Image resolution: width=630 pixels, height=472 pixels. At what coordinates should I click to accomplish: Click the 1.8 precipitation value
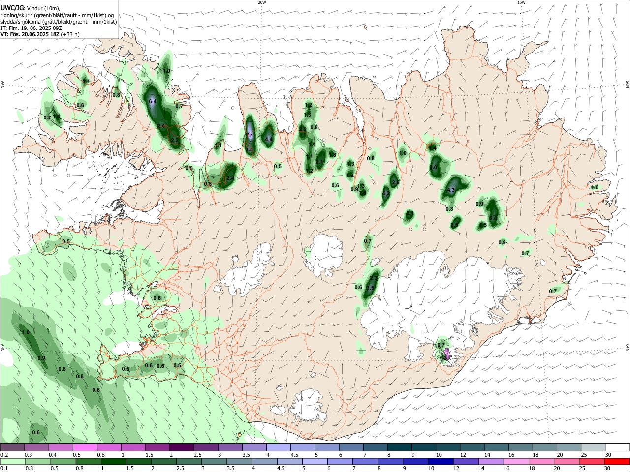[x=332, y=155]
